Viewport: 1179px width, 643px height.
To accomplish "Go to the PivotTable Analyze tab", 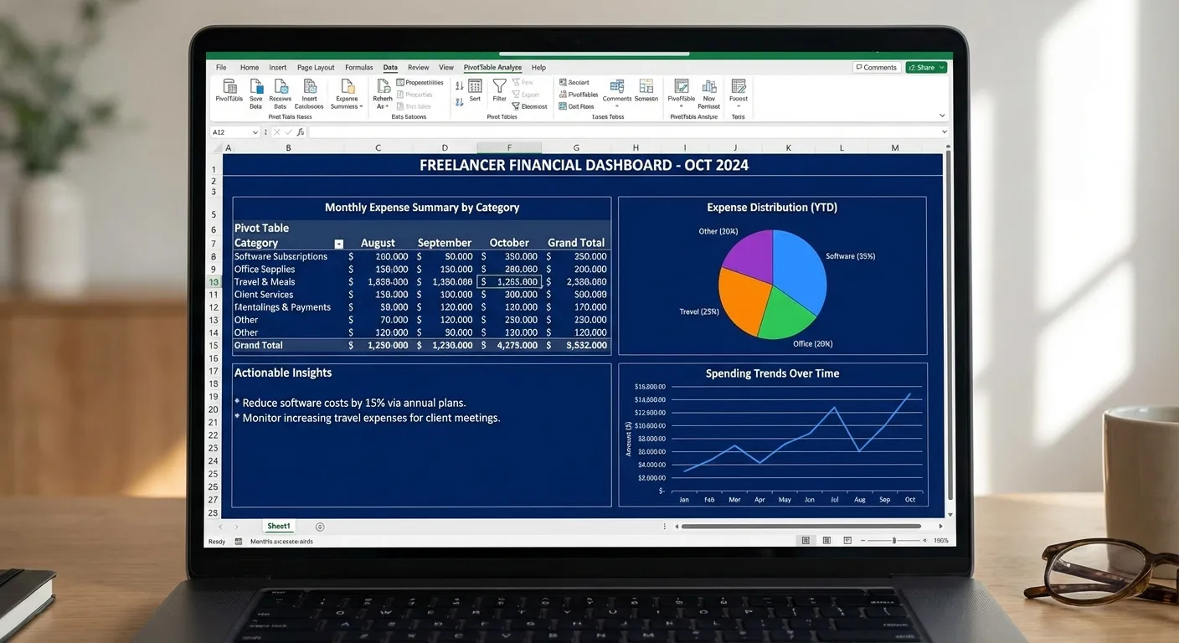I will click(x=492, y=68).
